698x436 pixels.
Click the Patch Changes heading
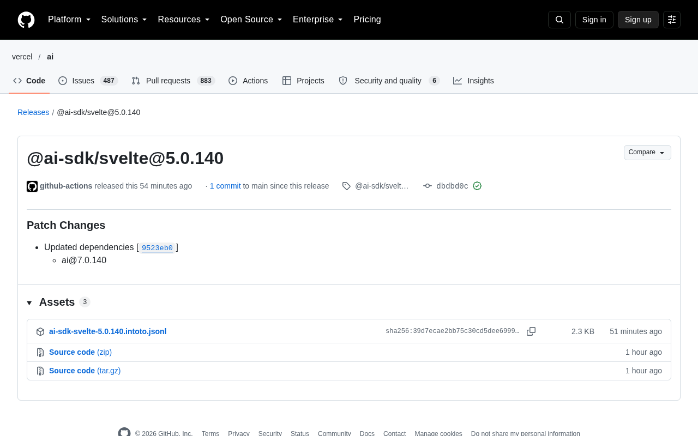(x=66, y=225)
